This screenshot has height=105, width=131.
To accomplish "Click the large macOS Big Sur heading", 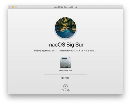I will 65,45.
